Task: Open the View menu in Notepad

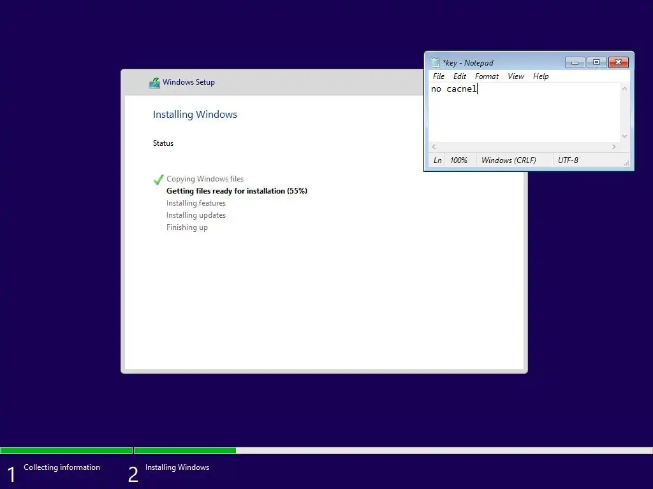Action: point(515,76)
